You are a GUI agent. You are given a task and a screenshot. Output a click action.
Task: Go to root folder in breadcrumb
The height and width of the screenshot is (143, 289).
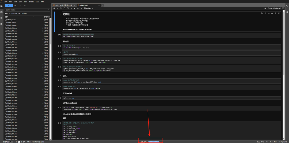click(x=6, y=14)
